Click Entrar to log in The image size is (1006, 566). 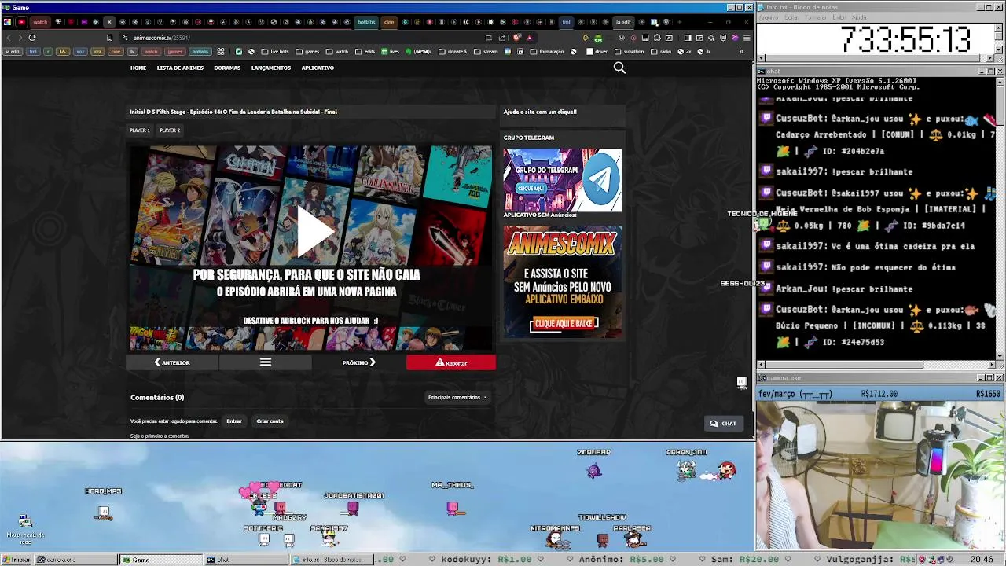click(234, 421)
